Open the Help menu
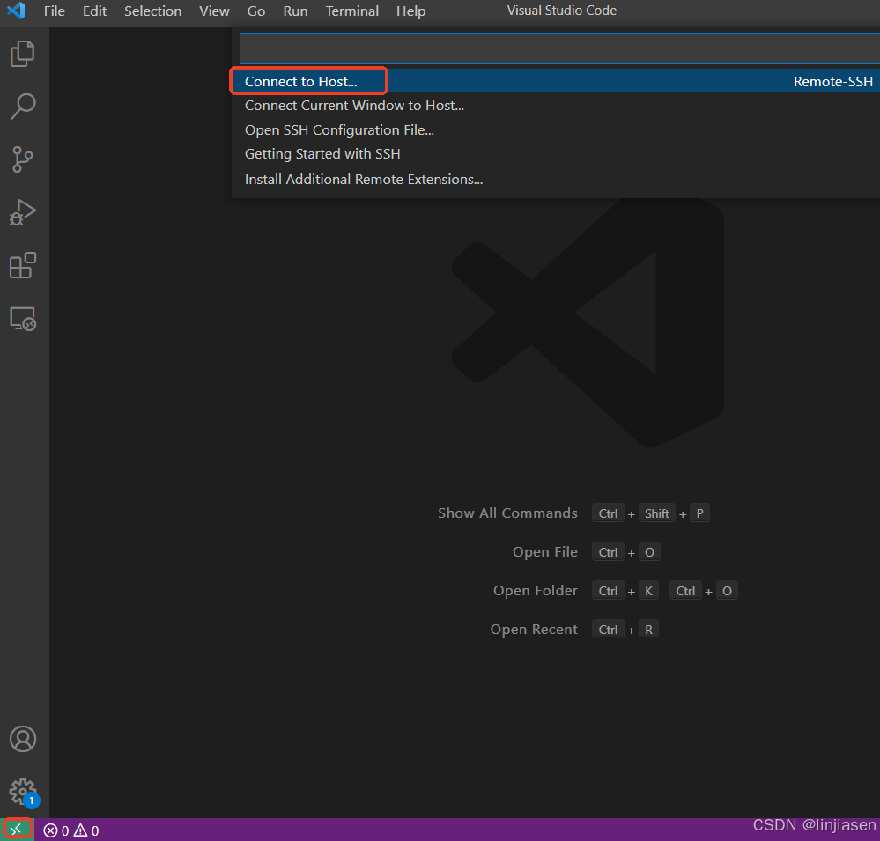 pyautogui.click(x=410, y=11)
